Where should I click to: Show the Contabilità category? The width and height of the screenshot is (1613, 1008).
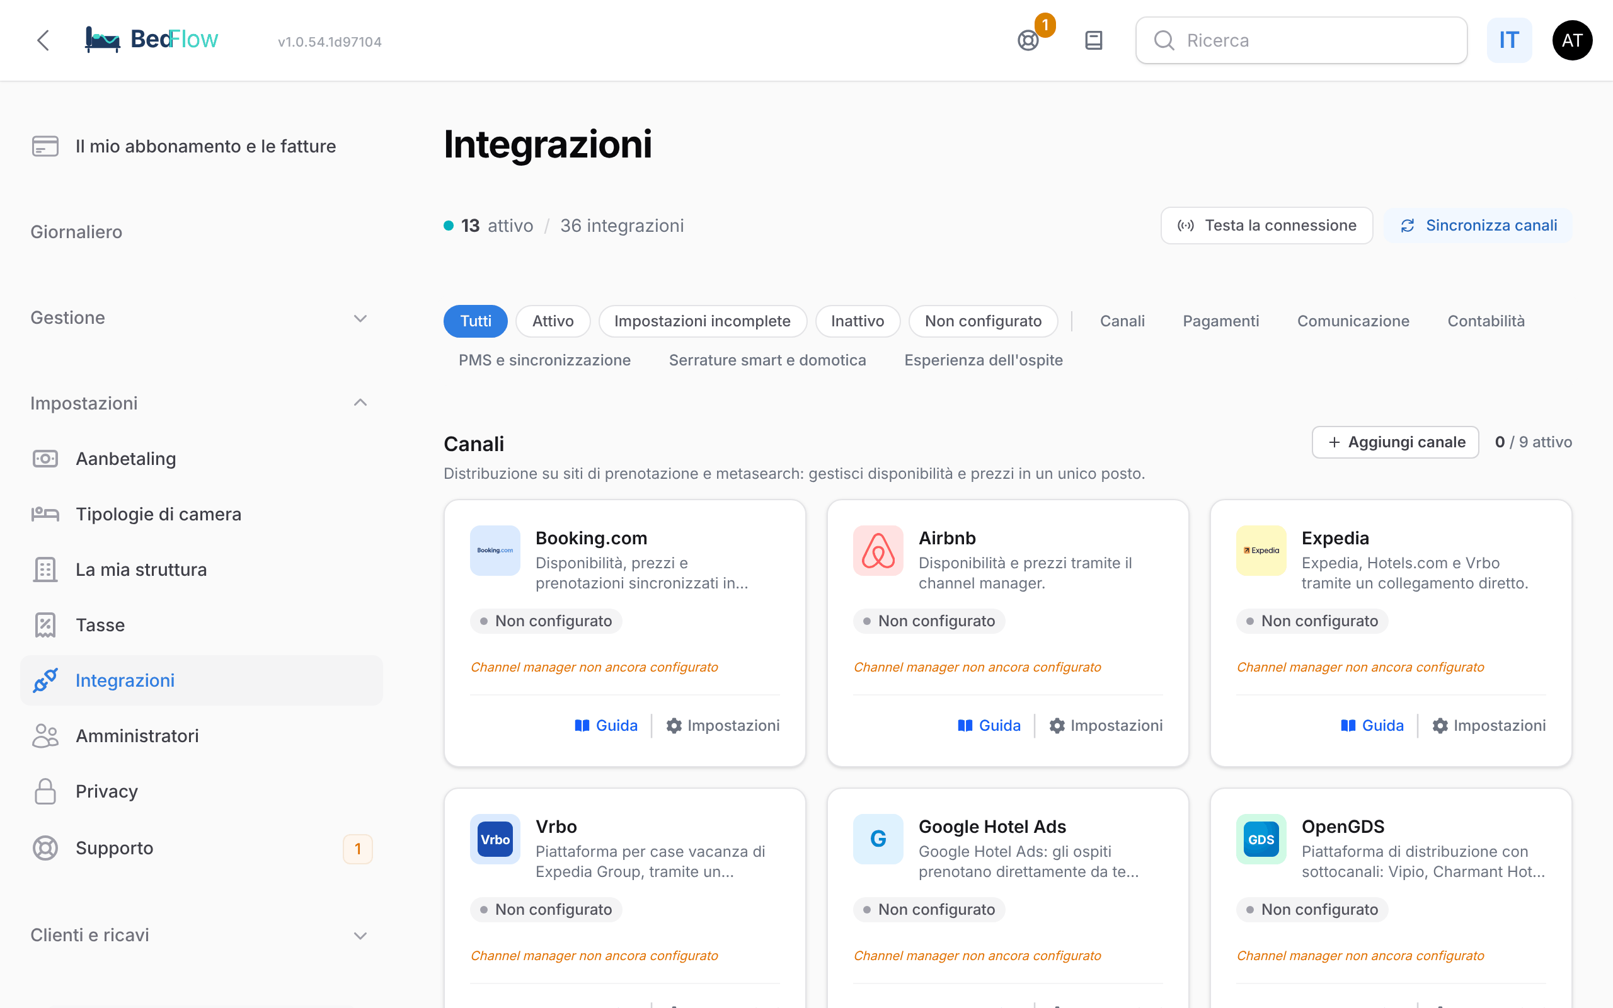(1486, 321)
